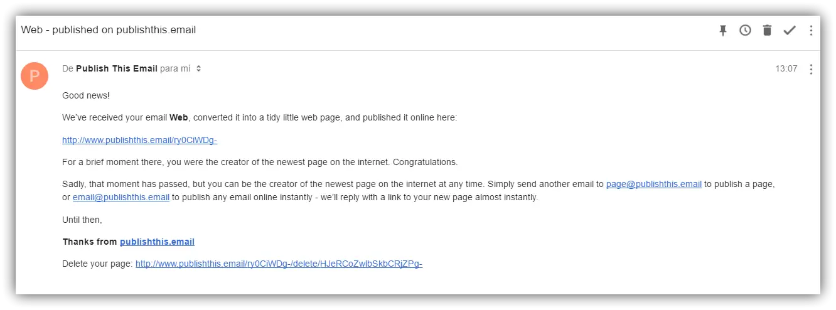Mark email done with the checkmark icon
Viewport: 836px width, 310px height.
[789, 30]
